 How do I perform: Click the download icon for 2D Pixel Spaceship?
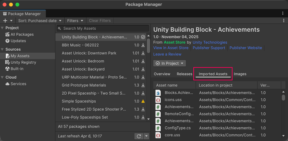[x=143, y=93]
